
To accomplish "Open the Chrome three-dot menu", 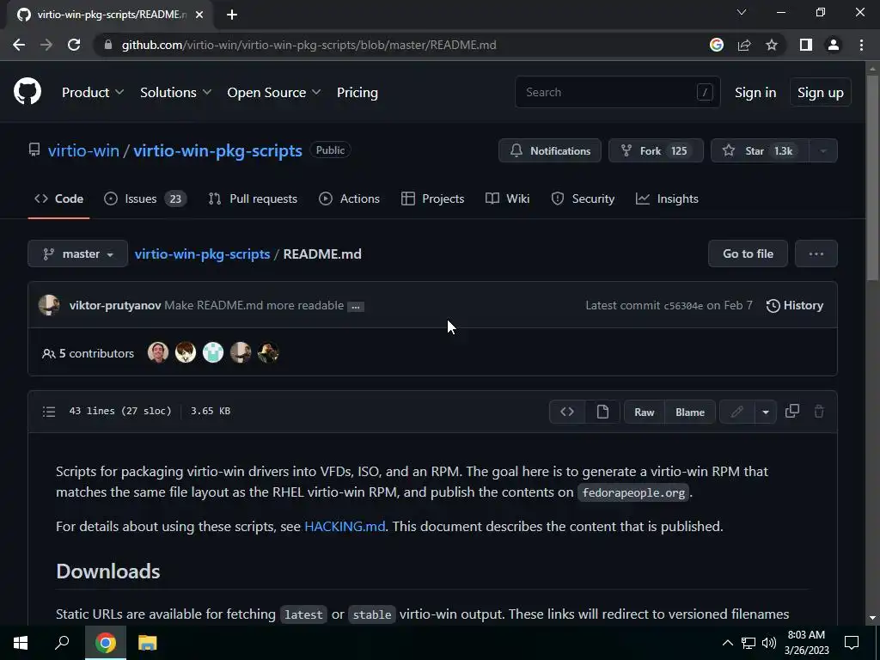I will click(x=861, y=45).
